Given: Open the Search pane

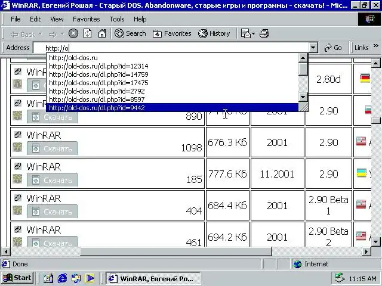Looking at the screenshot, I should click(130, 33).
